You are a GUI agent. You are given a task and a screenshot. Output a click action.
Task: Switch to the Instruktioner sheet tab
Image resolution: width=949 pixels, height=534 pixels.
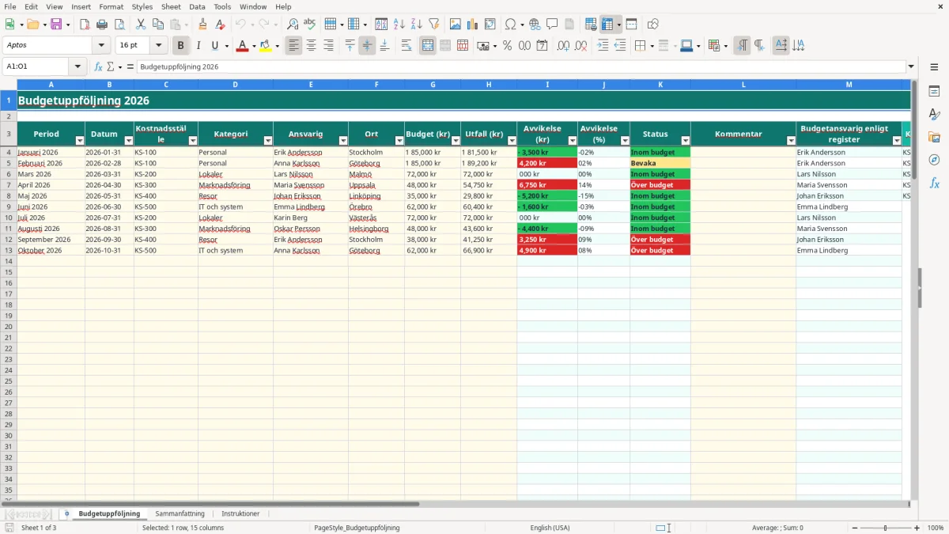(240, 513)
